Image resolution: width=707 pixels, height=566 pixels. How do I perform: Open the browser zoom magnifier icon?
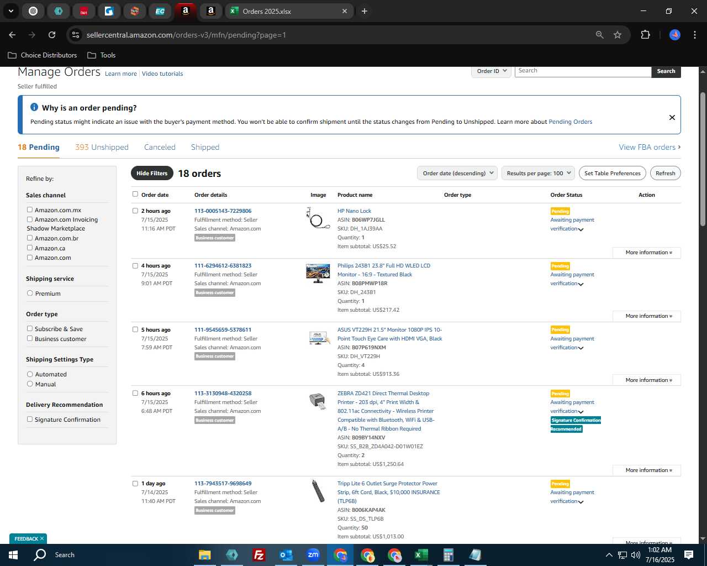[600, 35]
